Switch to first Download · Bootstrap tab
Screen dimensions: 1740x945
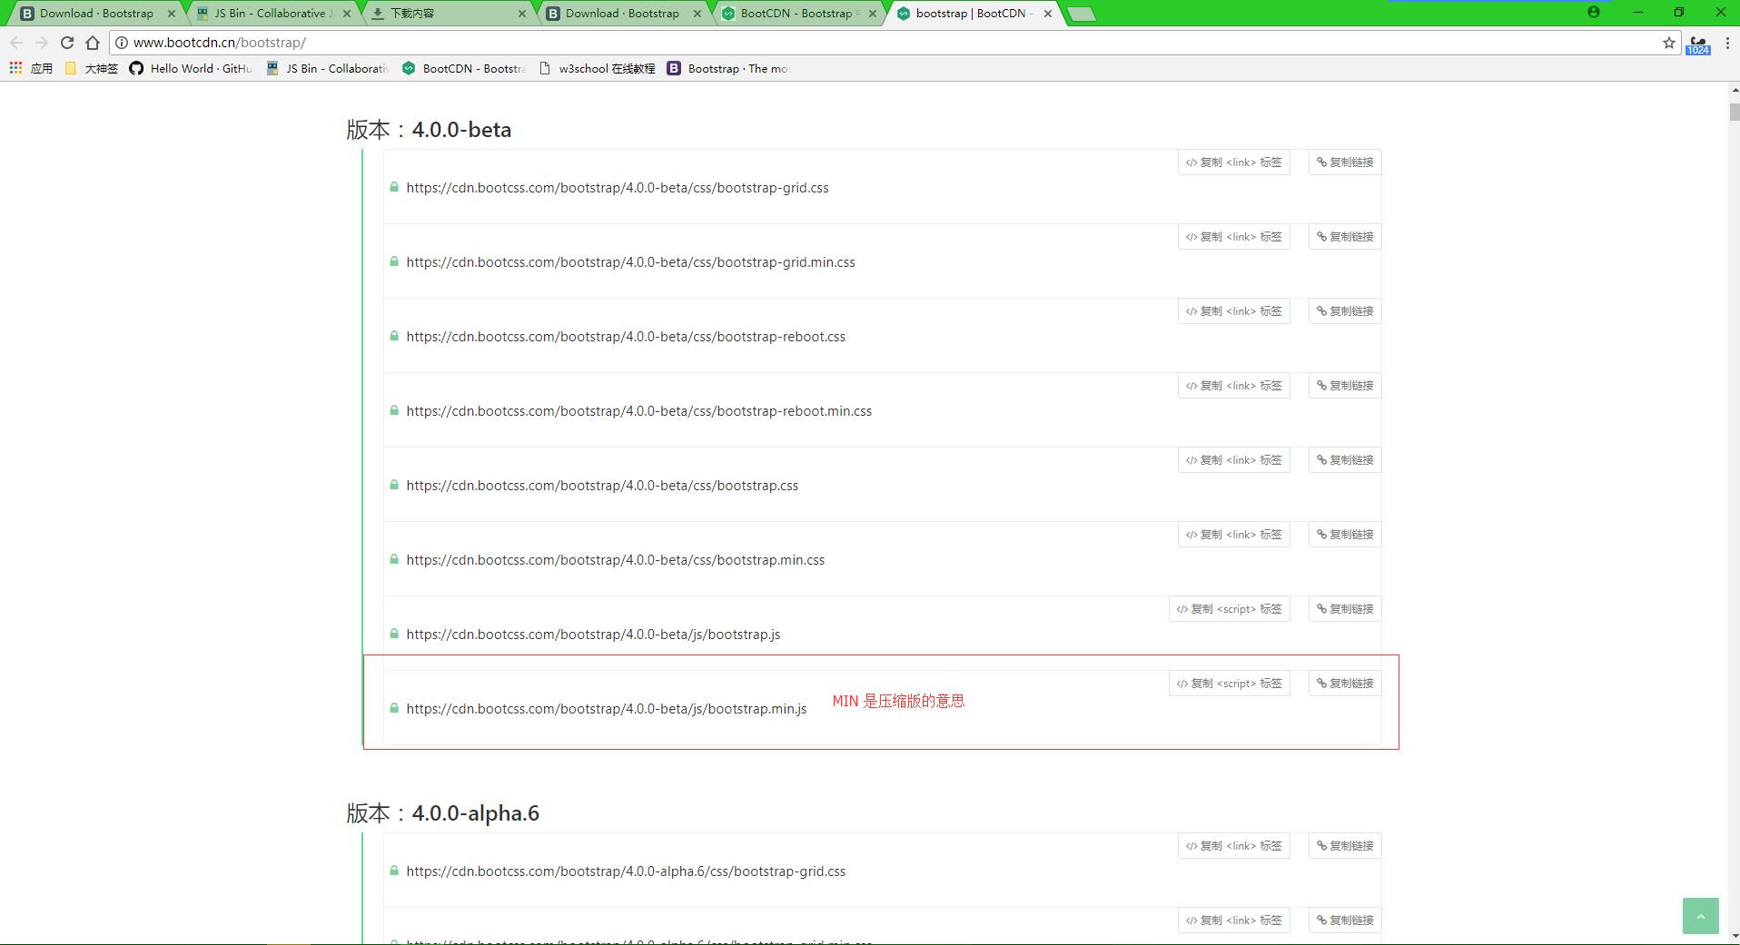96,14
